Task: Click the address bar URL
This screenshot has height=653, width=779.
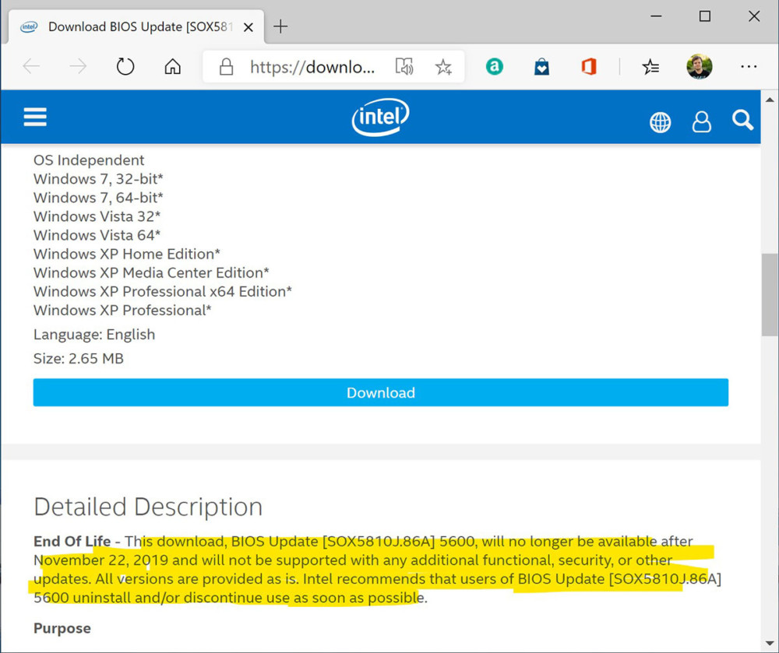Action: [312, 66]
